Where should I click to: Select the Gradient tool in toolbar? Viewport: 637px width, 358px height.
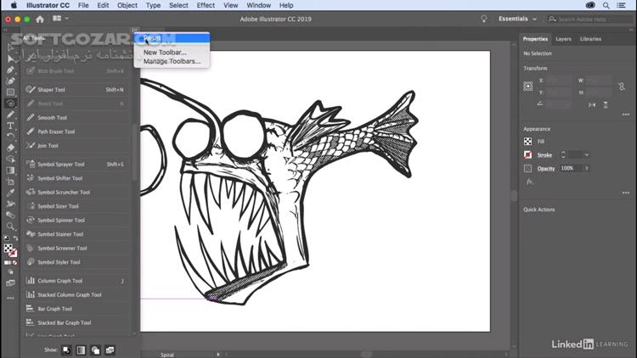point(10,171)
